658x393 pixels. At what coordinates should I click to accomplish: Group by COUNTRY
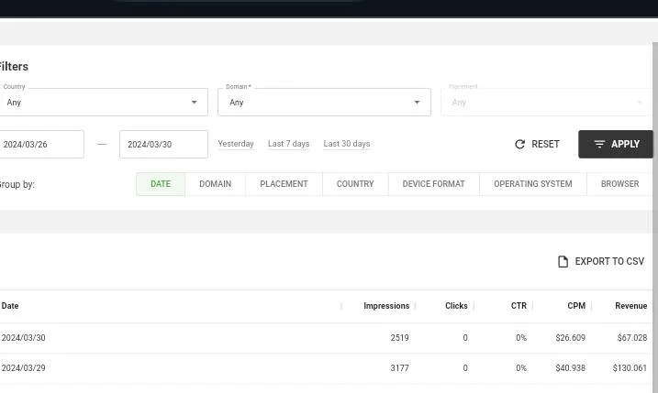355,184
